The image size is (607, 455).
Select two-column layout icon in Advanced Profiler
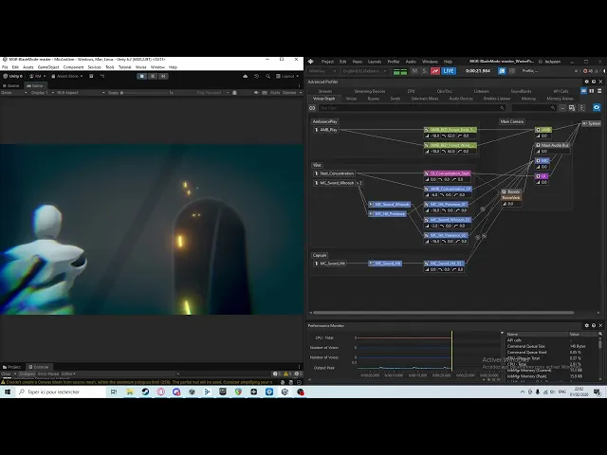pyautogui.click(x=592, y=91)
